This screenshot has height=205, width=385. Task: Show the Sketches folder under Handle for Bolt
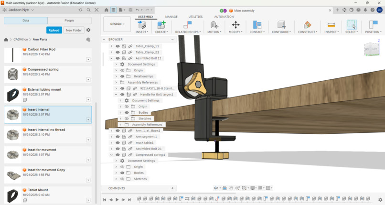tap(127, 119)
